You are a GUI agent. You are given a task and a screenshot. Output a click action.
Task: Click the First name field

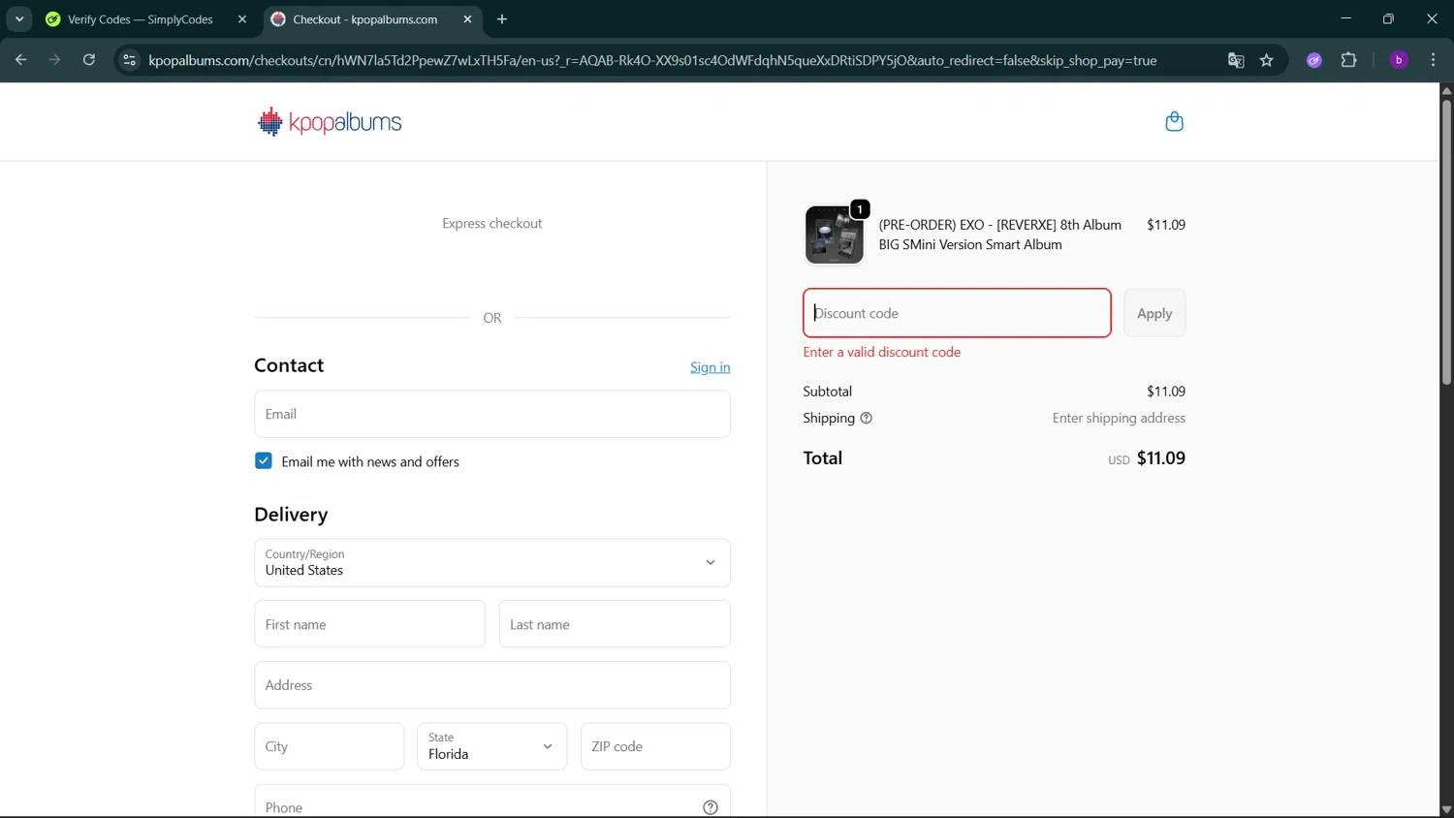pyautogui.click(x=369, y=624)
